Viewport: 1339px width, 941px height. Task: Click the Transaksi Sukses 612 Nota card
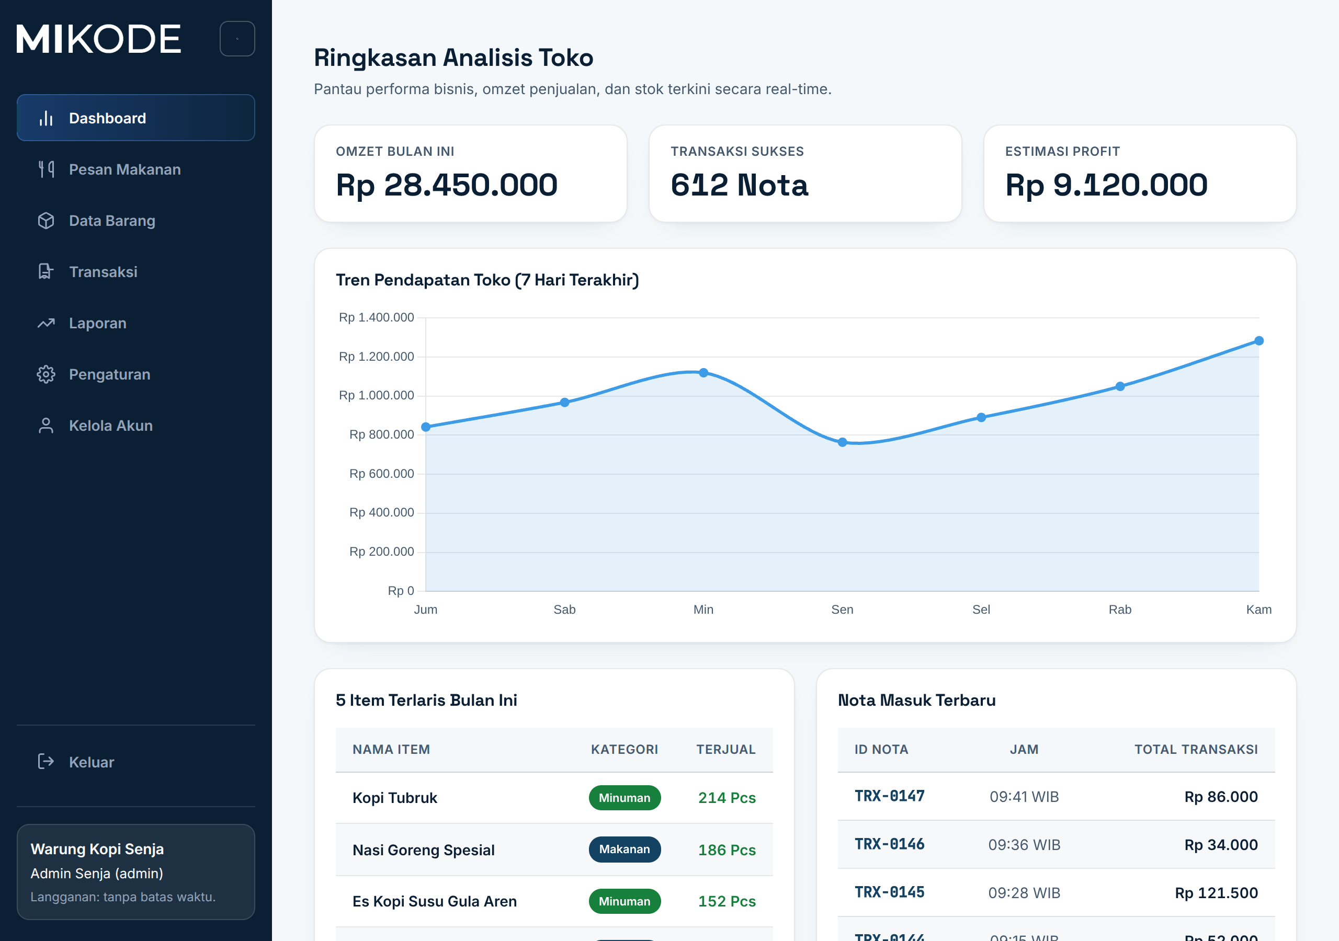click(x=805, y=174)
